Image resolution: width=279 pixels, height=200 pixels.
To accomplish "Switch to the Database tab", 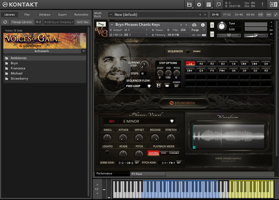I will point(45,15).
